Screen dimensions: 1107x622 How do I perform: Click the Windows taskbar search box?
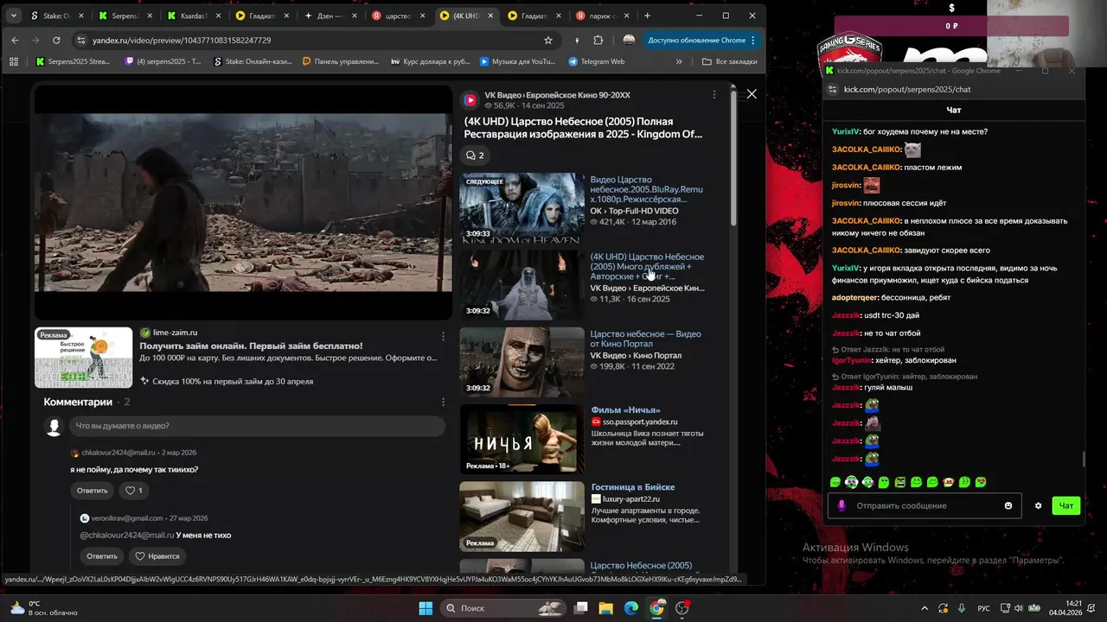click(504, 608)
